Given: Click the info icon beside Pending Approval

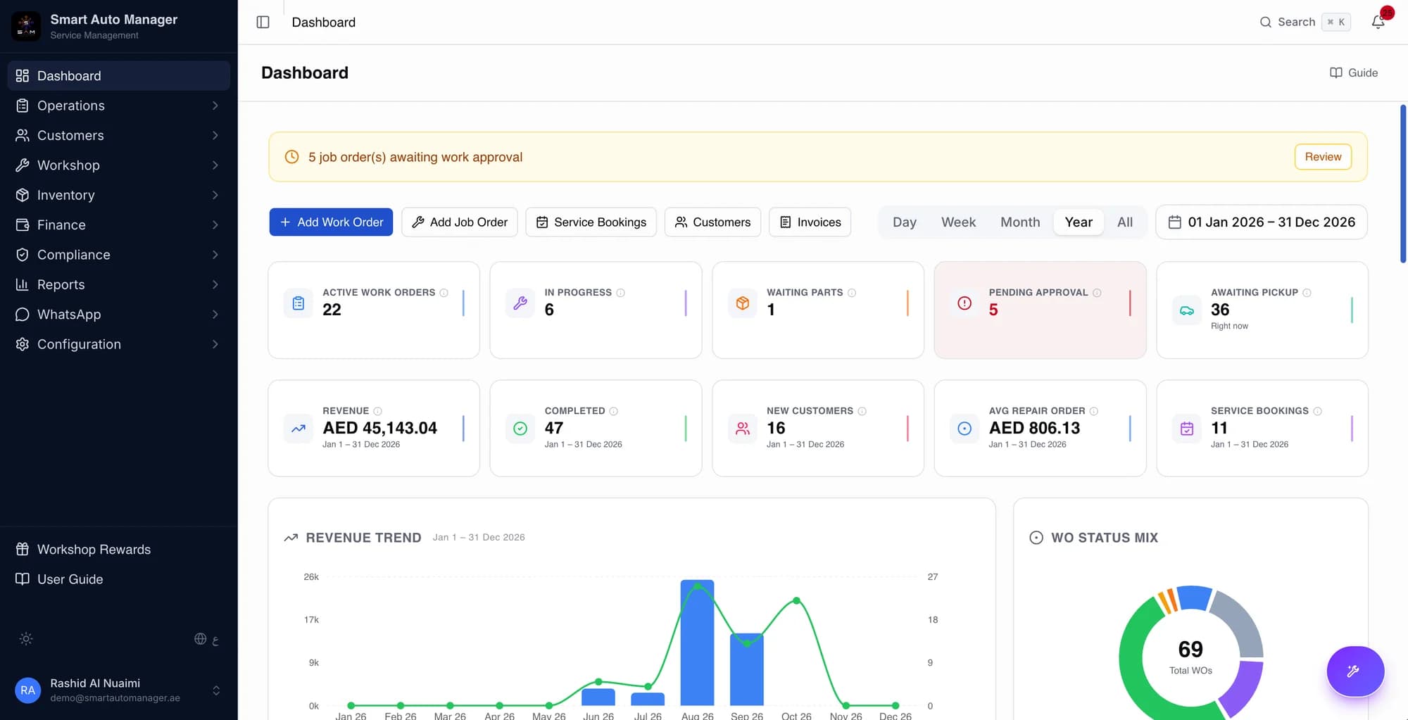Looking at the screenshot, I should coord(1097,293).
